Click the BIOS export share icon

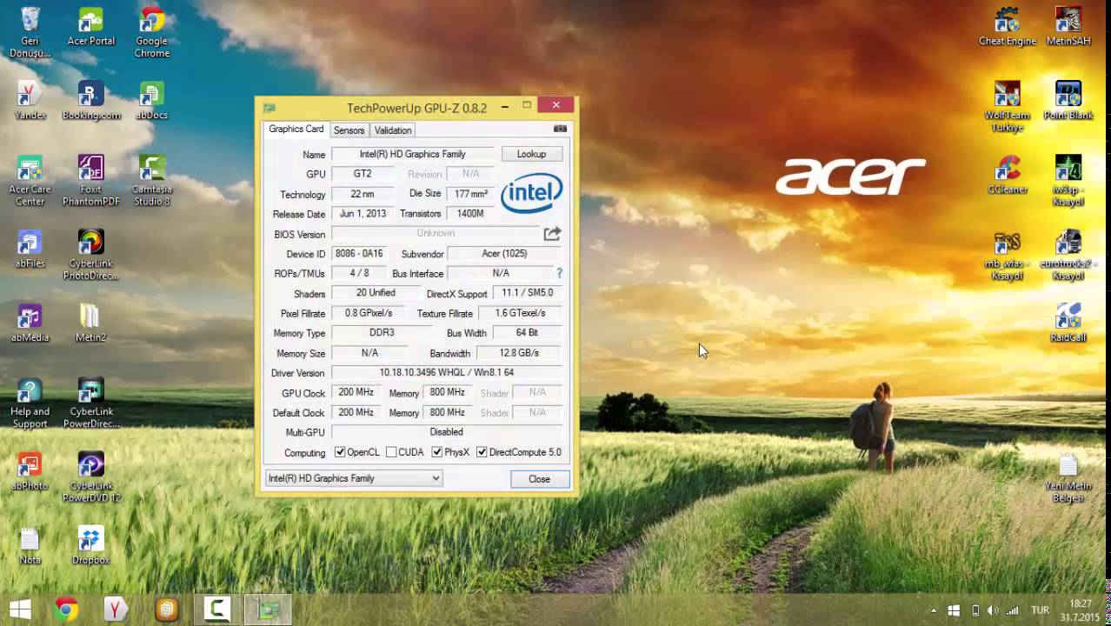552,234
